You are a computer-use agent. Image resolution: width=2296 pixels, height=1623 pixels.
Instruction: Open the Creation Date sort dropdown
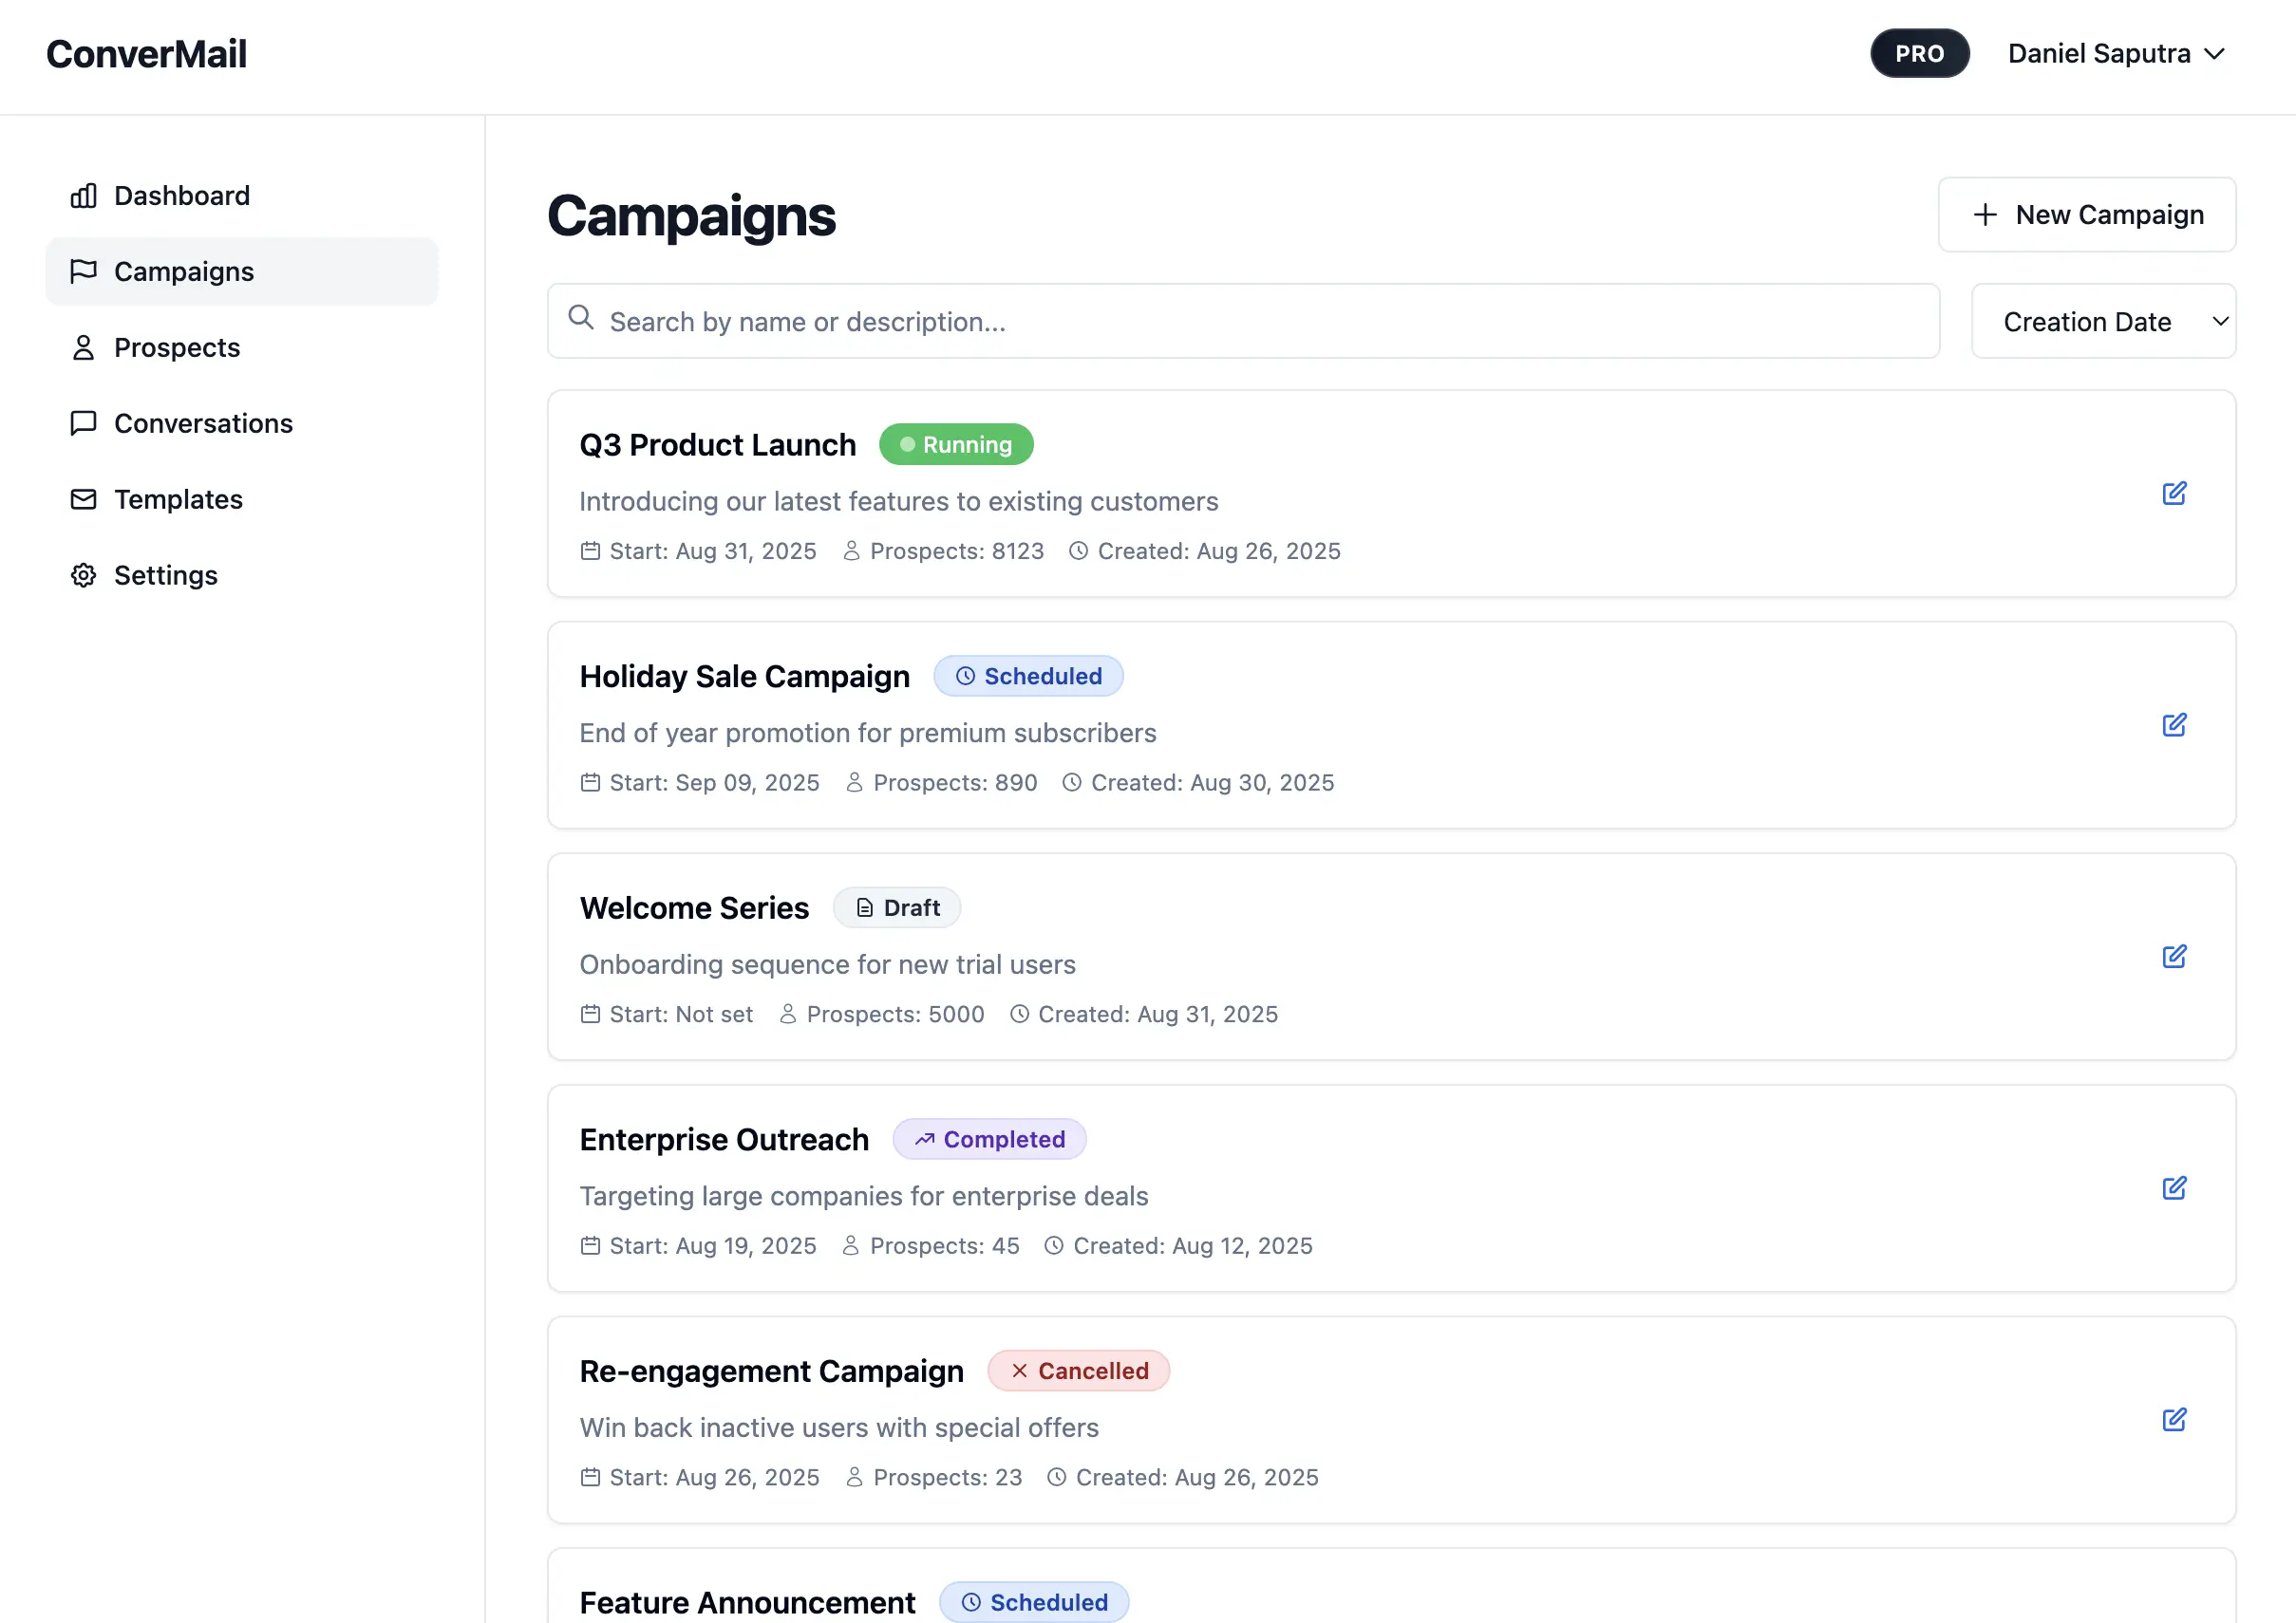(2102, 322)
